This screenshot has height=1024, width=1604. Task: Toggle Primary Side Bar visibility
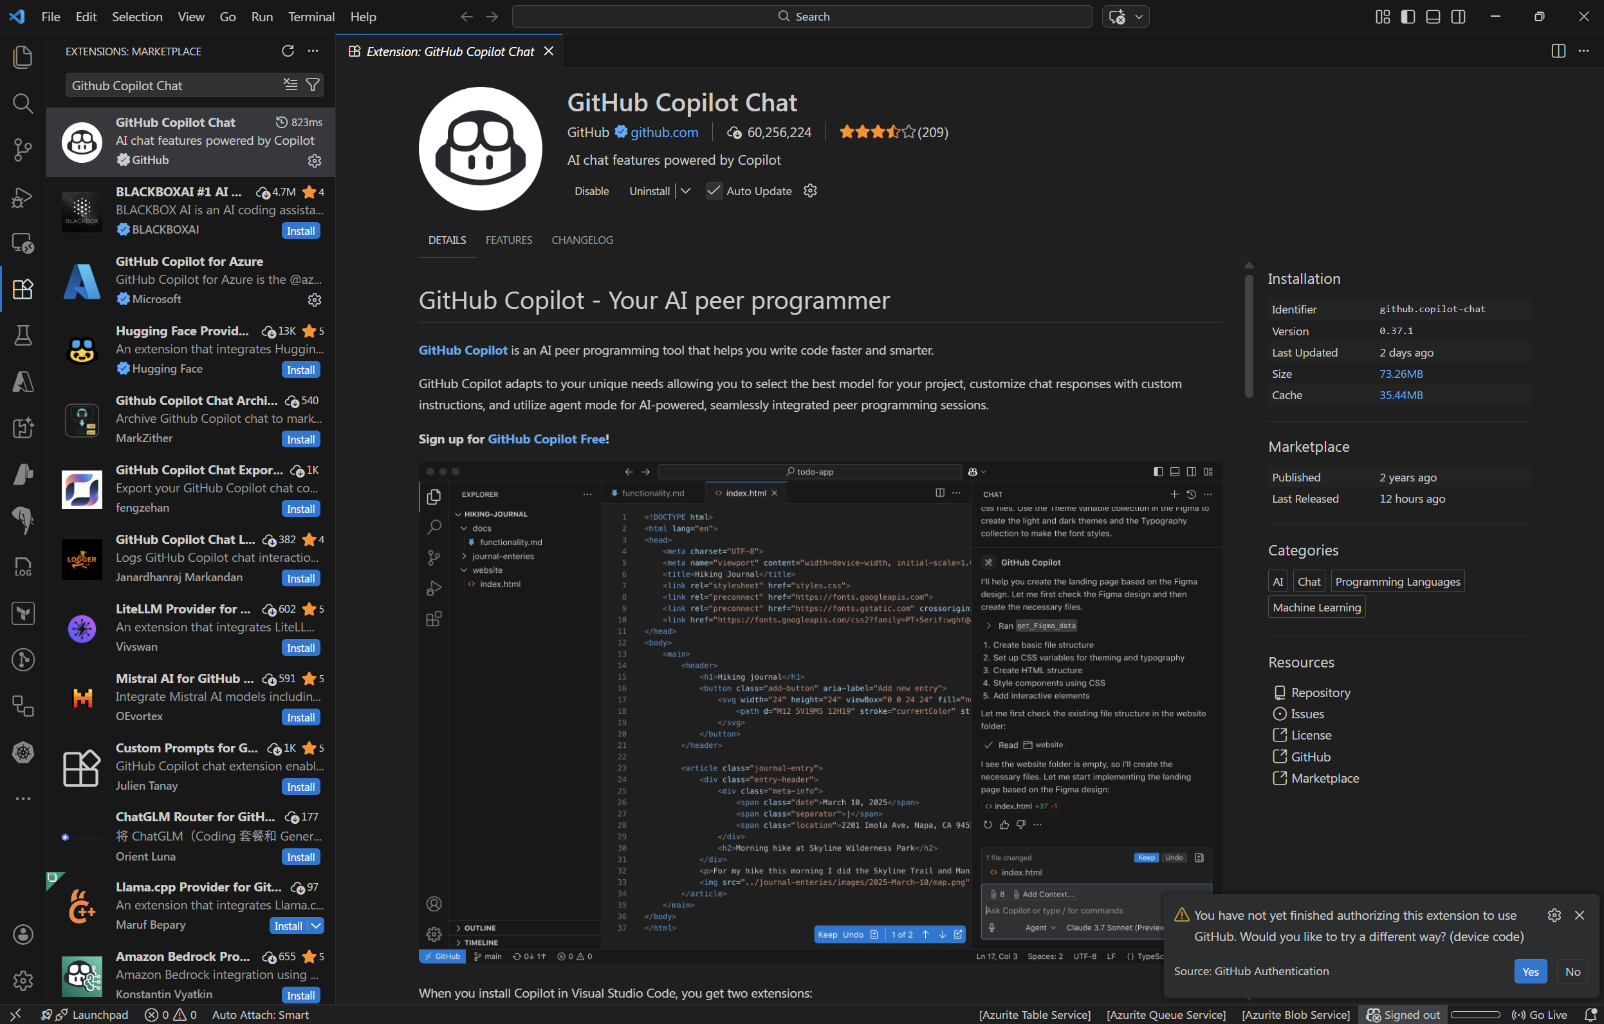(x=1408, y=17)
